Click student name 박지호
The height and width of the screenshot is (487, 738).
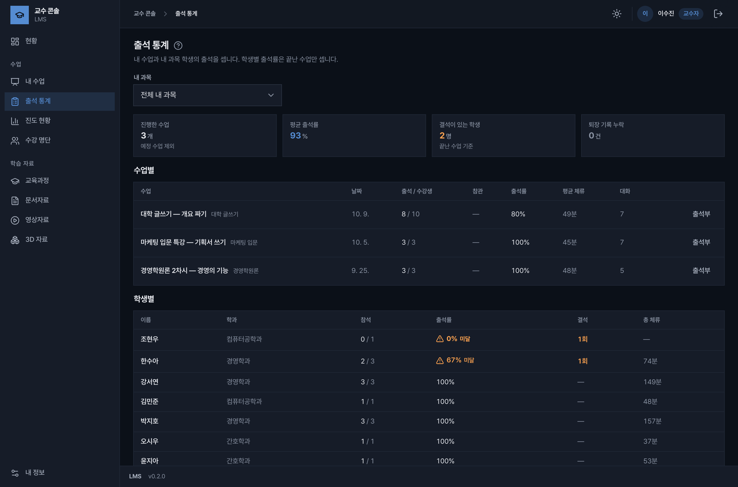point(149,422)
